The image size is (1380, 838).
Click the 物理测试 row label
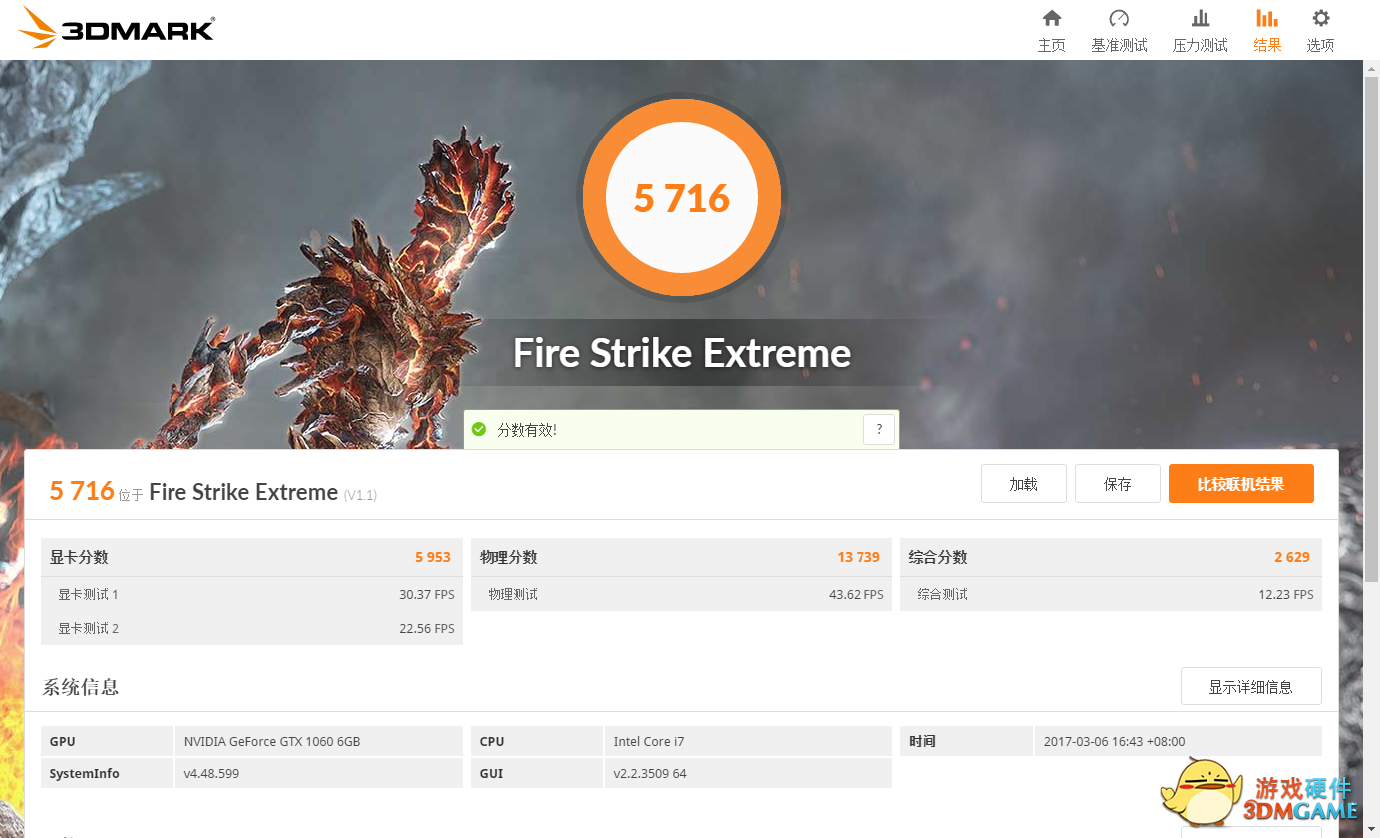tap(513, 595)
